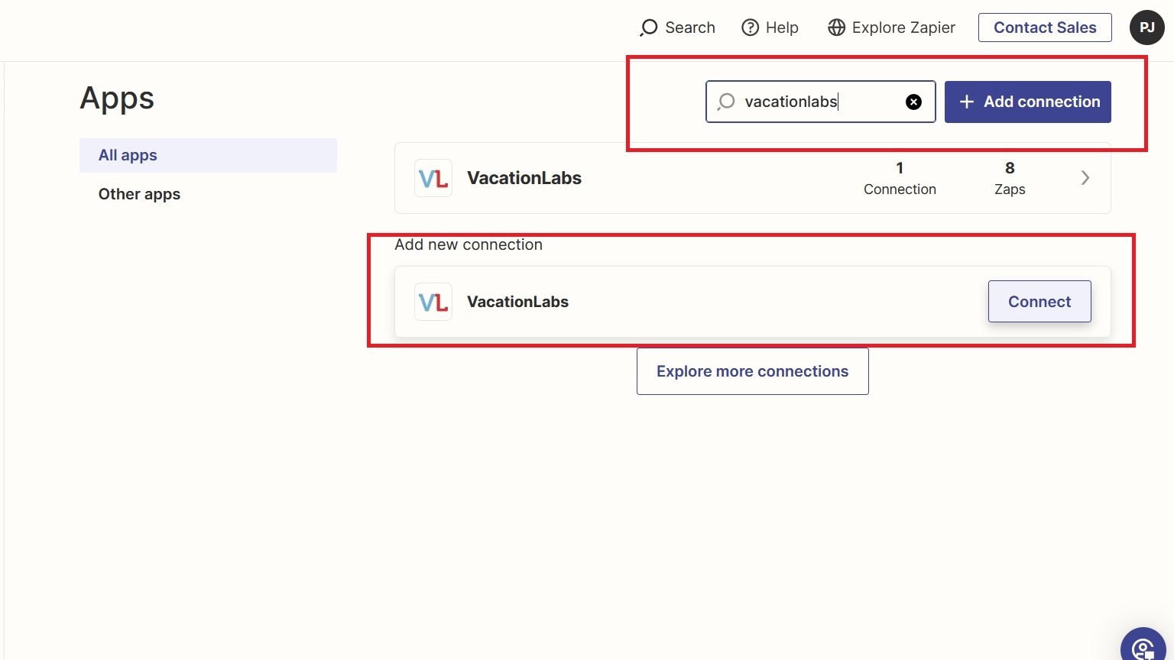Image resolution: width=1174 pixels, height=660 pixels.
Task: View the 8 Zaps count for VacationLabs
Action: pyautogui.click(x=1009, y=178)
